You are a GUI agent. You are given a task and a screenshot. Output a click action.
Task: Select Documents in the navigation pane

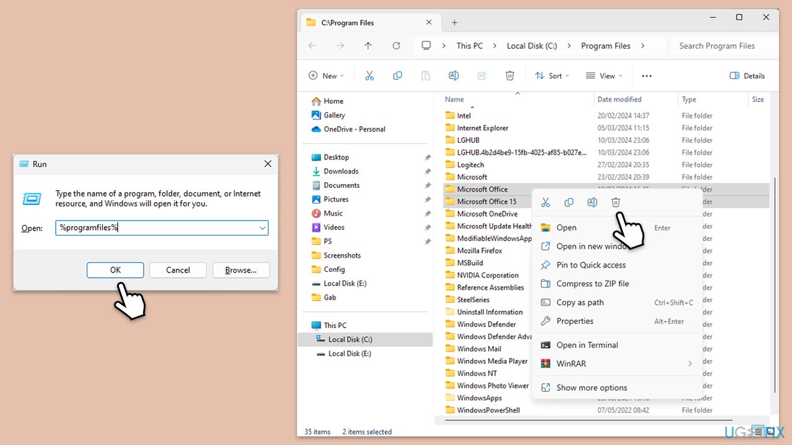[x=342, y=185]
